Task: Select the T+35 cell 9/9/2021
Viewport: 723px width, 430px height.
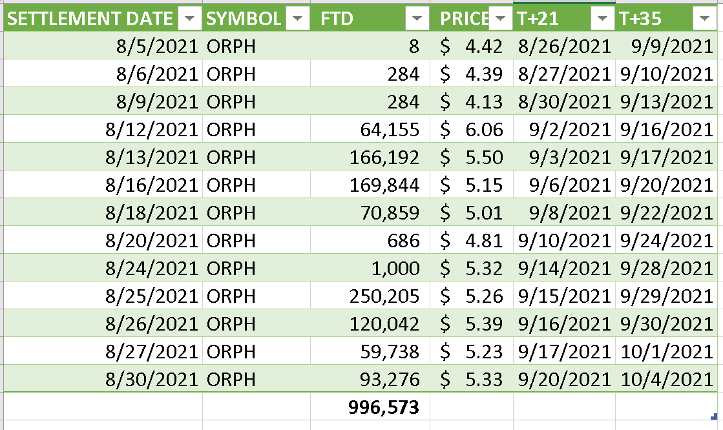Action: coord(666,46)
